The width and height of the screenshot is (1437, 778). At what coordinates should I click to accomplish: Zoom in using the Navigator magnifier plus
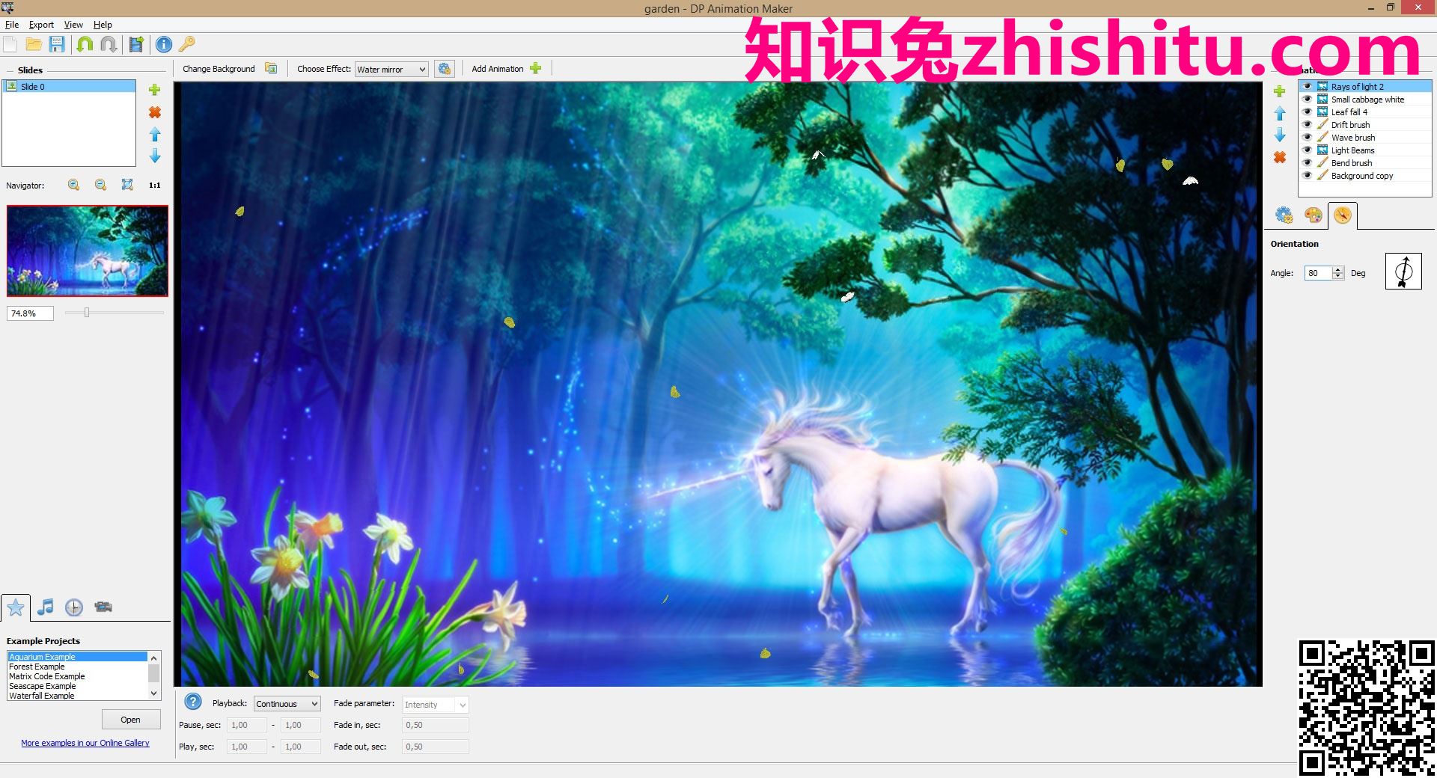point(73,185)
